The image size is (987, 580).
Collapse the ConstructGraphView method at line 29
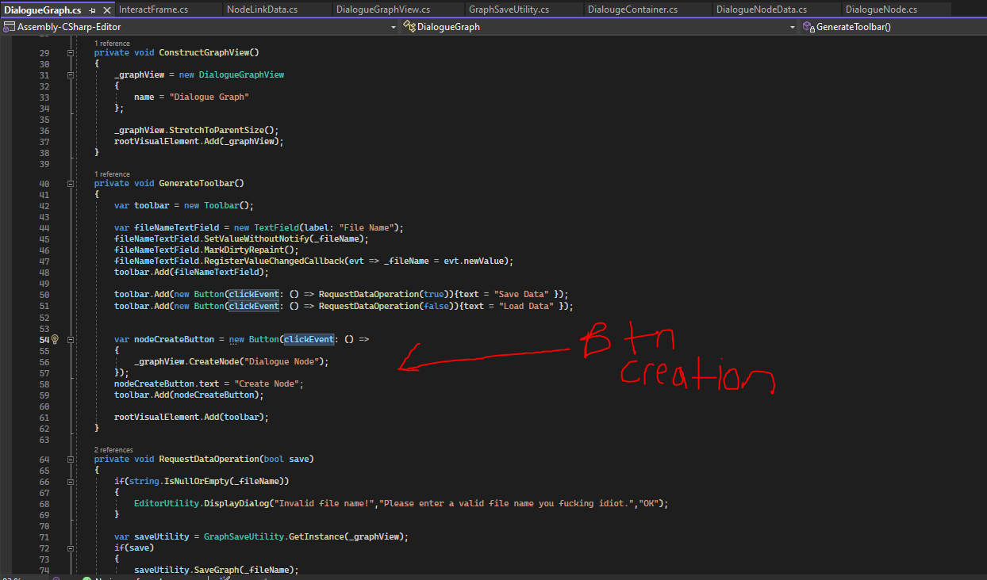pyautogui.click(x=71, y=52)
